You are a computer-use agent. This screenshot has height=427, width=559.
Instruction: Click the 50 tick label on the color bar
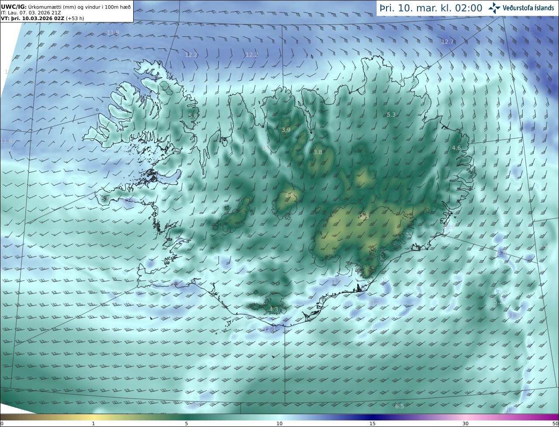click(x=555, y=424)
